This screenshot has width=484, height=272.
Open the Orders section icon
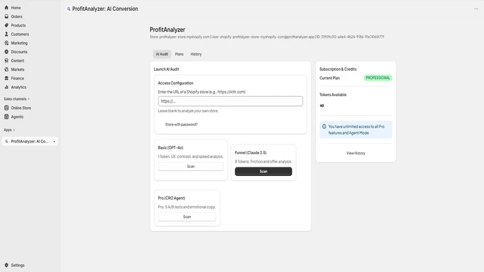pos(7,17)
